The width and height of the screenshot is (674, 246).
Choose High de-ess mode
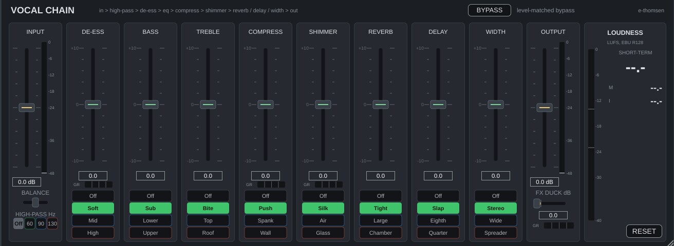click(93, 233)
